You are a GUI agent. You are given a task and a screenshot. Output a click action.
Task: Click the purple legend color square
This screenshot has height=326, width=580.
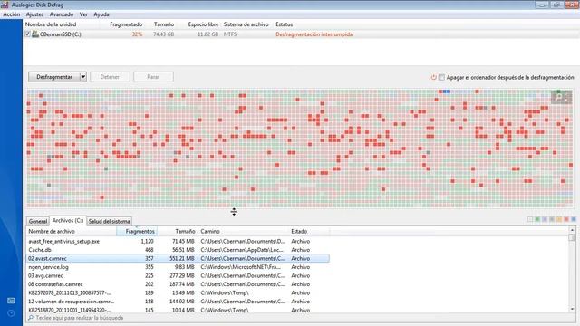545,219
